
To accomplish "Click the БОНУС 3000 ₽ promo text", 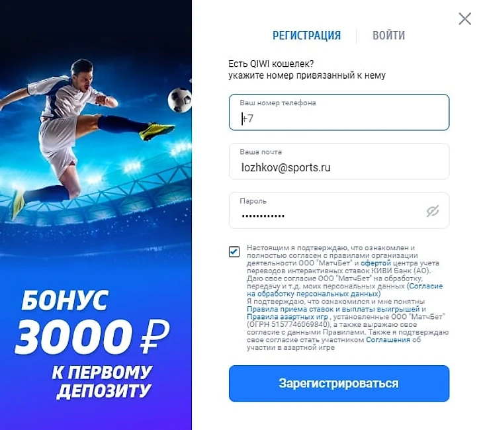I will tap(93, 322).
